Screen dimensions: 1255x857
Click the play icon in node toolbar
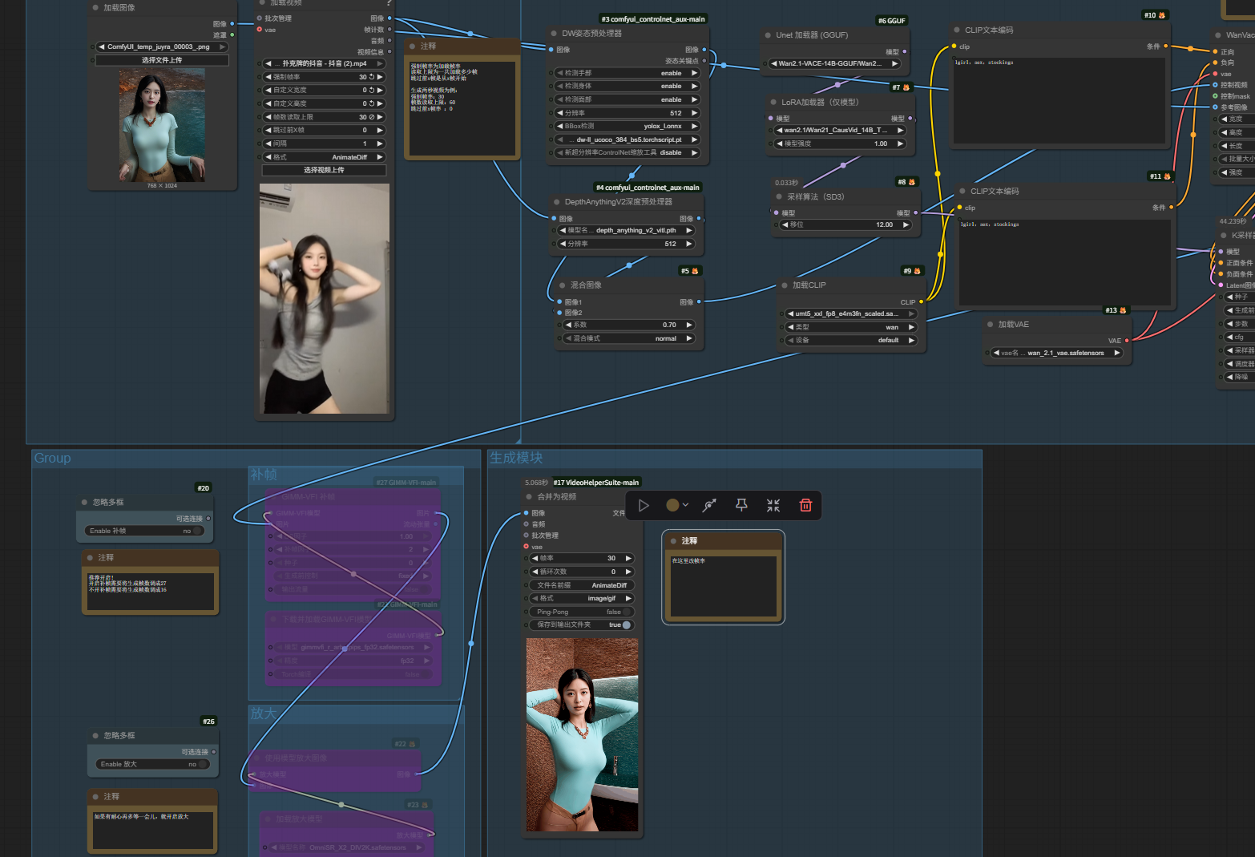(644, 505)
